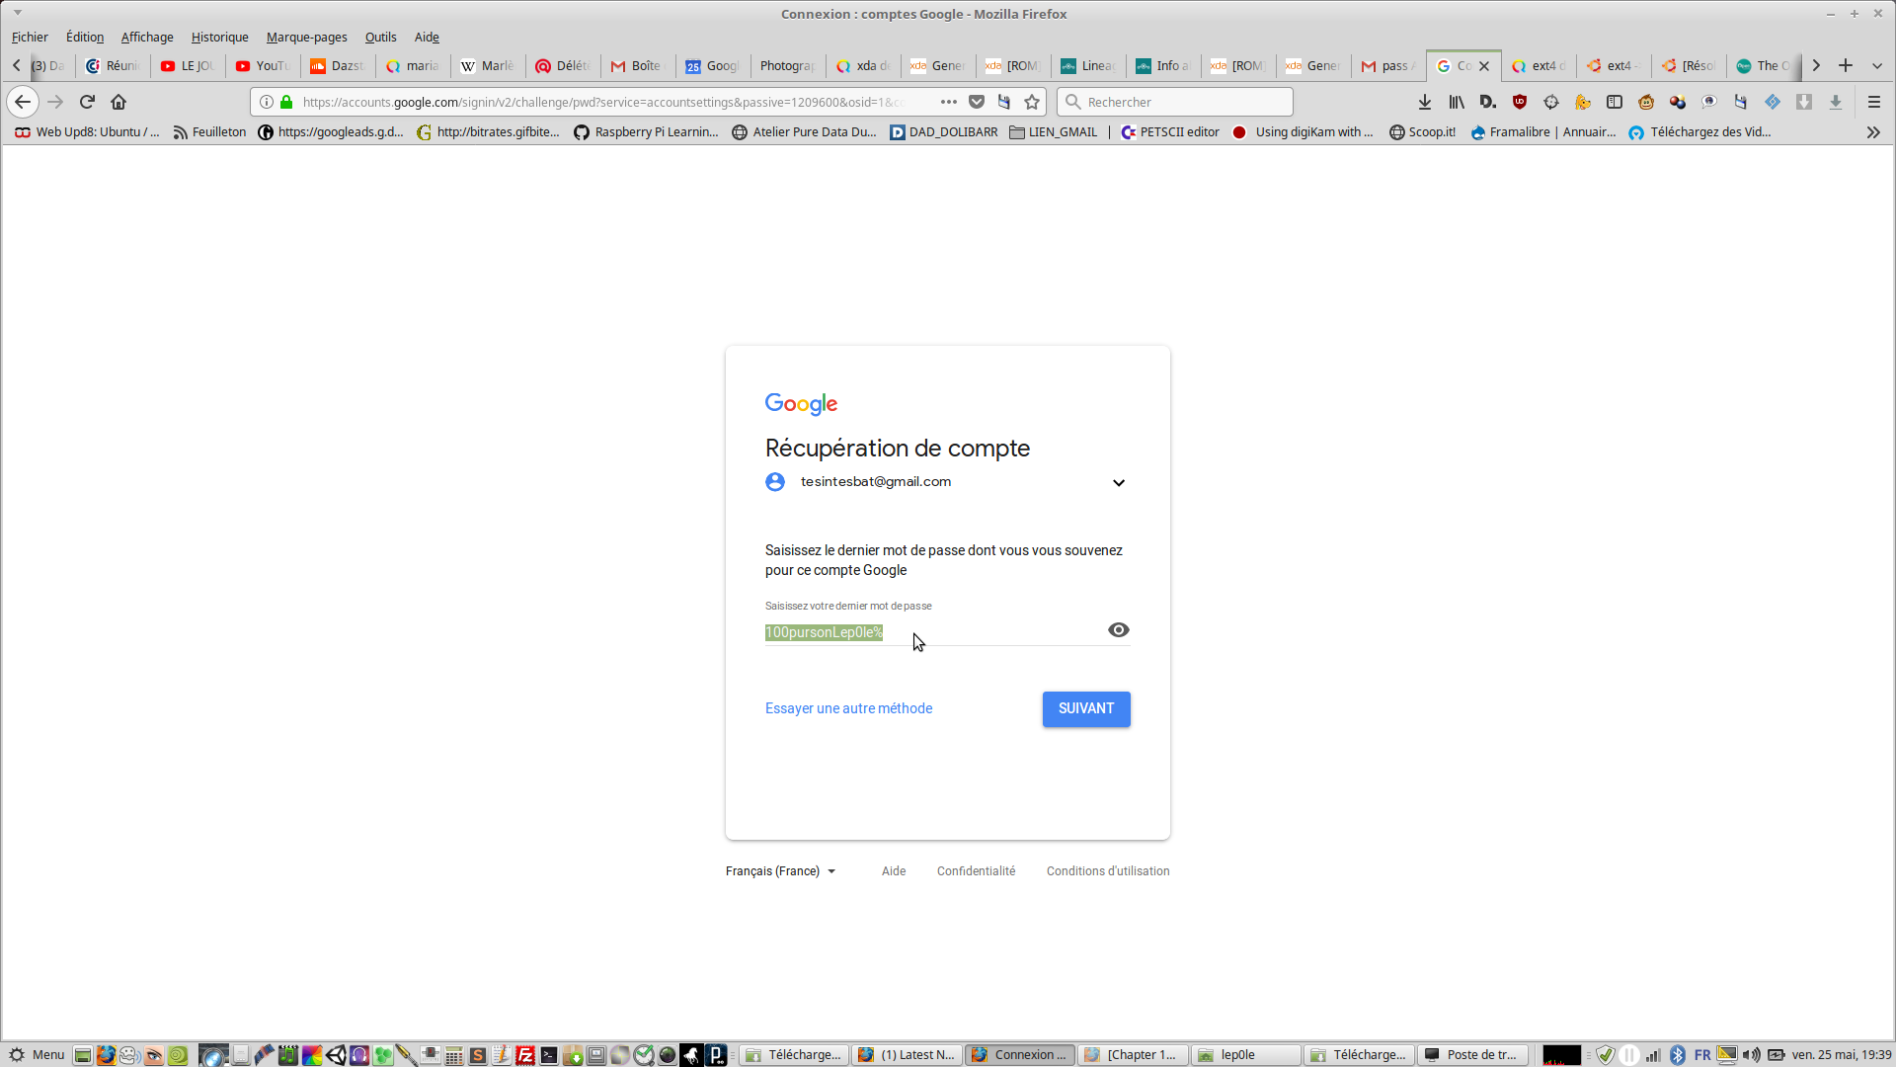Switch to the YouTube tab
Screen dimensions: 1896x1067
(x=262, y=66)
